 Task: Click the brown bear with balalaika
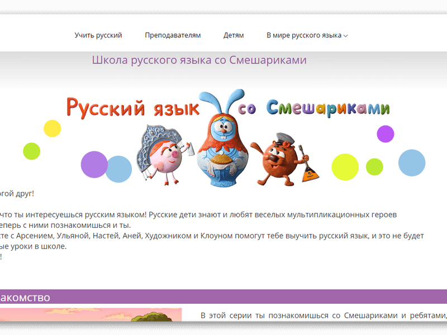click(x=284, y=160)
